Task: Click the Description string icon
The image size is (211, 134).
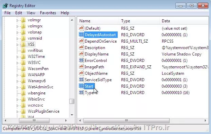Action: (x=81, y=47)
